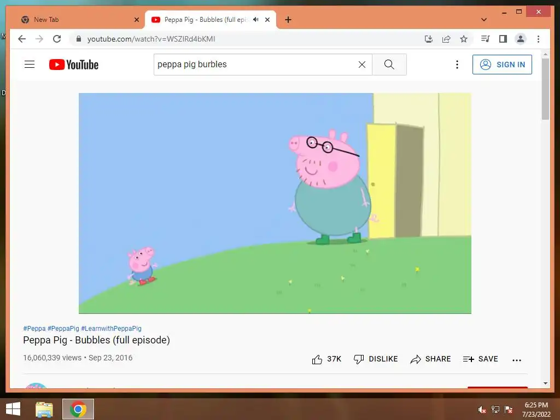This screenshot has height=420, width=560.
Task: Run search with magnifier button
Action: pos(389,65)
